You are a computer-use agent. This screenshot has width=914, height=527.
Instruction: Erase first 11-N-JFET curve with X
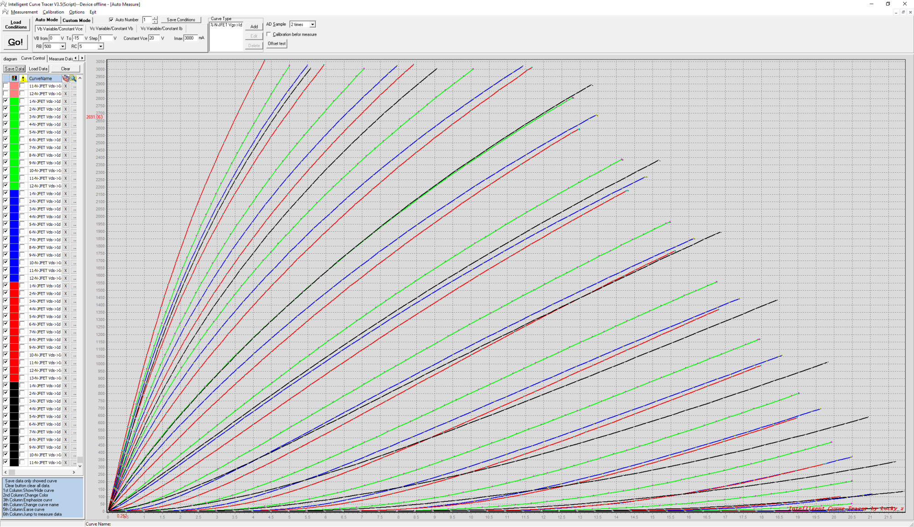click(x=66, y=86)
